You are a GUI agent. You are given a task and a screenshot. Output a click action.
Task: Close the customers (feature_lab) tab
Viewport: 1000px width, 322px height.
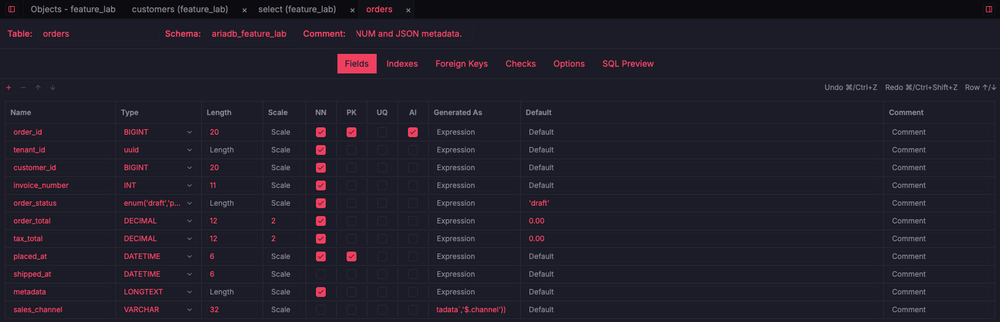click(244, 10)
